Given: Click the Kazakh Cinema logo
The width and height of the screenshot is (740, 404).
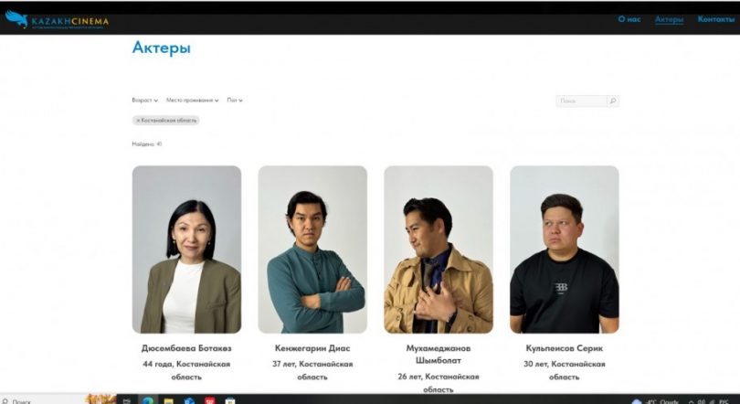Looking at the screenshot, I should pos(57,19).
